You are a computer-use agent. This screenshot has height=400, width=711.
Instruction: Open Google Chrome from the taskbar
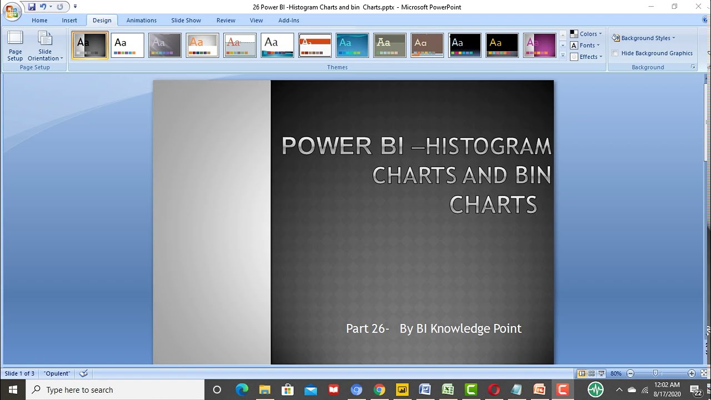click(379, 389)
